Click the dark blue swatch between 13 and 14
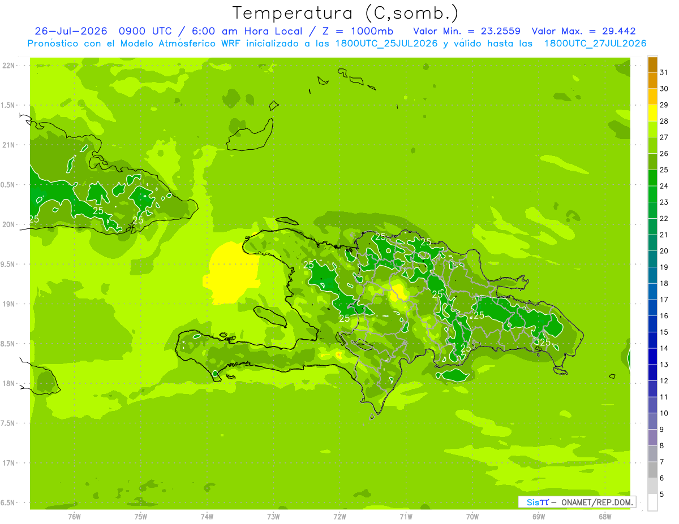Viewport: 679px width, 524px height. (652, 357)
